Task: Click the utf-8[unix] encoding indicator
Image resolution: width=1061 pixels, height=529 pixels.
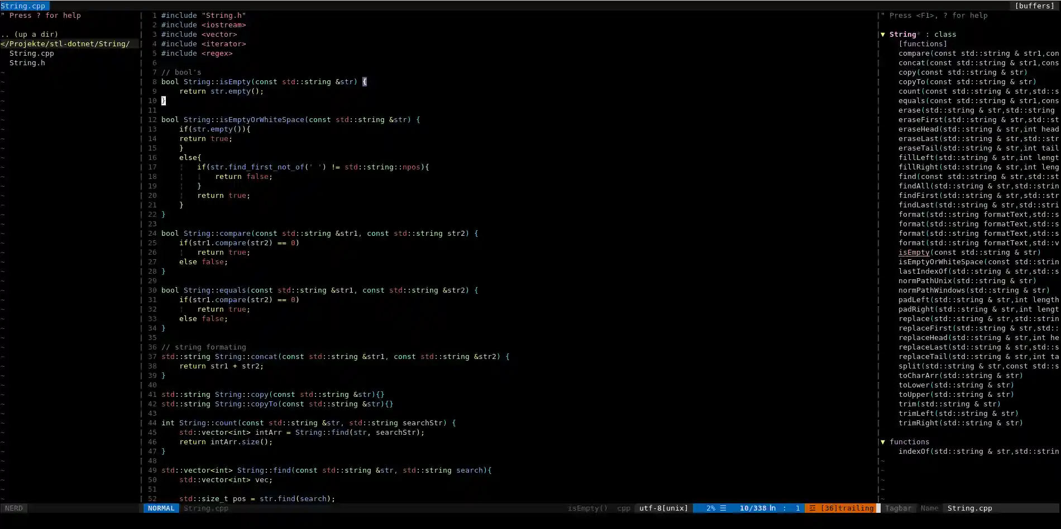Action: pyautogui.click(x=663, y=508)
